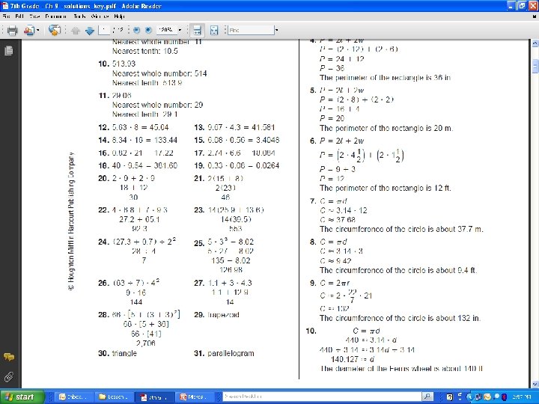Click the vertical scrollbar thumb
Image resolution: width=539 pixels, height=404 pixels.
(x=535, y=66)
